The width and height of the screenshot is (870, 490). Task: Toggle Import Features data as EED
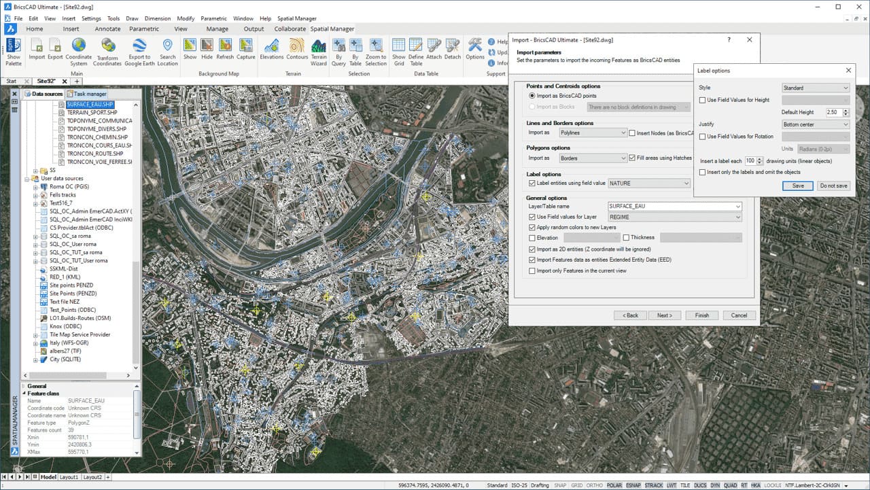(532, 260)
